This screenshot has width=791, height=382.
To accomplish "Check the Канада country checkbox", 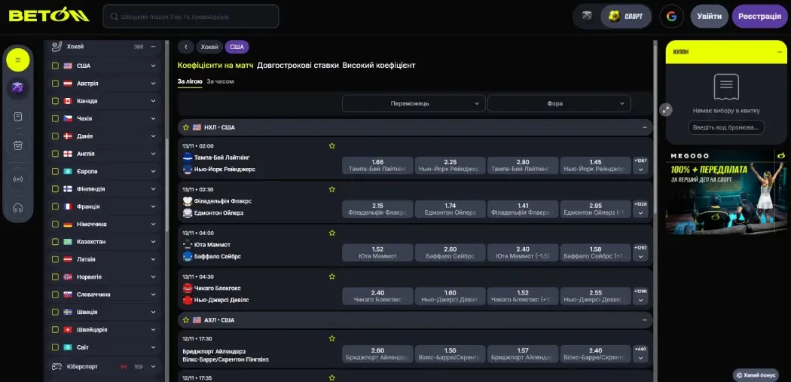I will click(55, 101).
